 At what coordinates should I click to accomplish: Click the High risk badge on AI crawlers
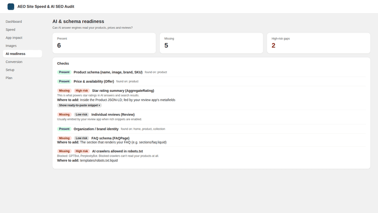[x=82, y=151]
